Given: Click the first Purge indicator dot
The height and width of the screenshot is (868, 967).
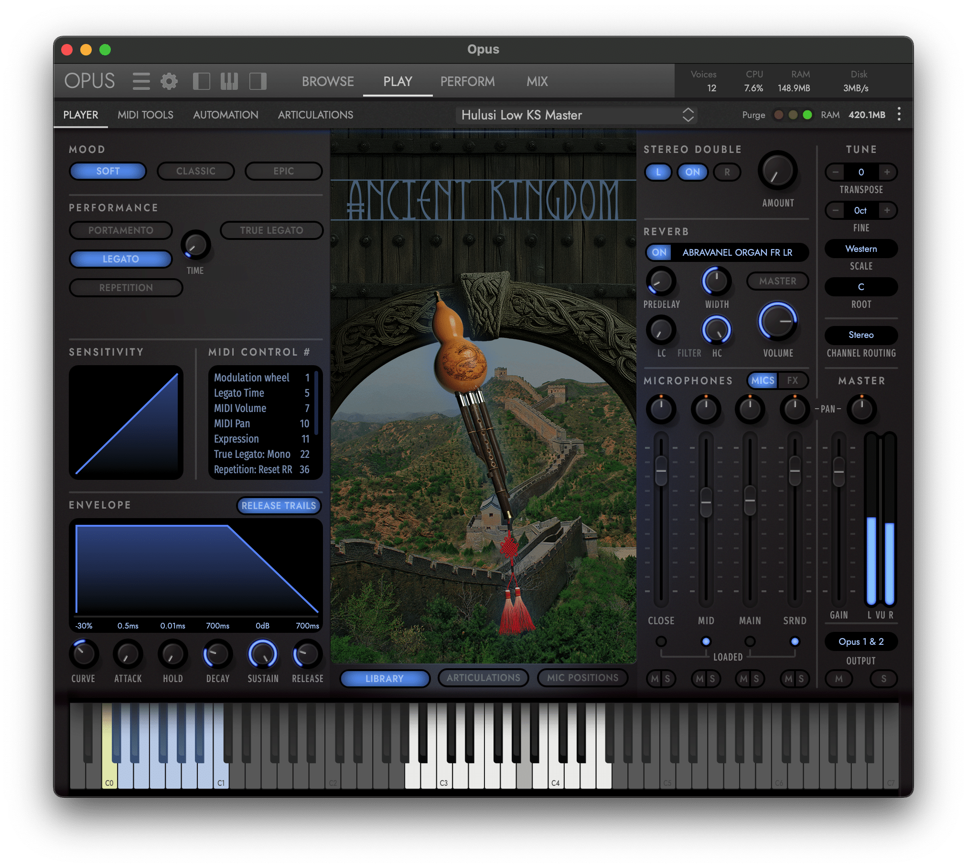Looking at the screenshot, I should point(778,115).
